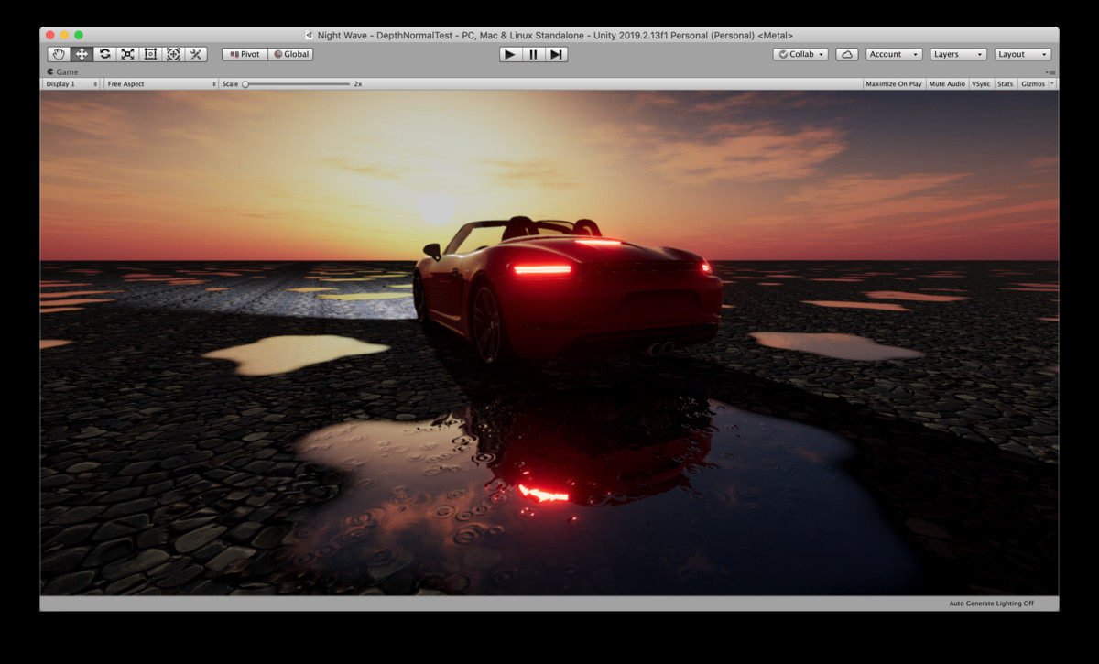Toggle Global handle orientation
Screen dimensions: 1099x664
[x=290, y=53]
